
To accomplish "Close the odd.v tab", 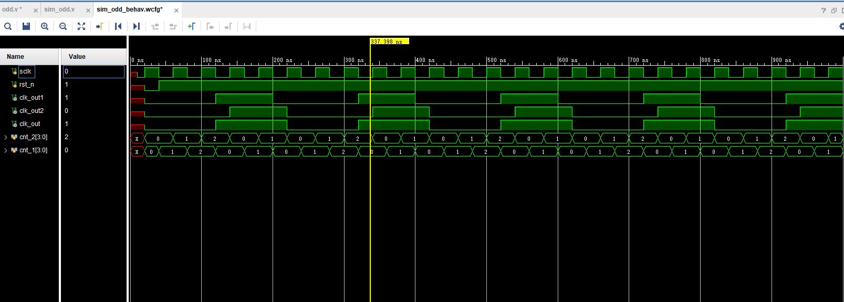I will pos(36,11).
